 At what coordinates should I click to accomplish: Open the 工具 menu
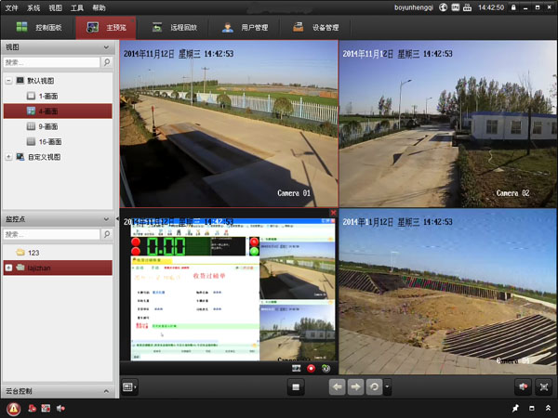point(77,7)
